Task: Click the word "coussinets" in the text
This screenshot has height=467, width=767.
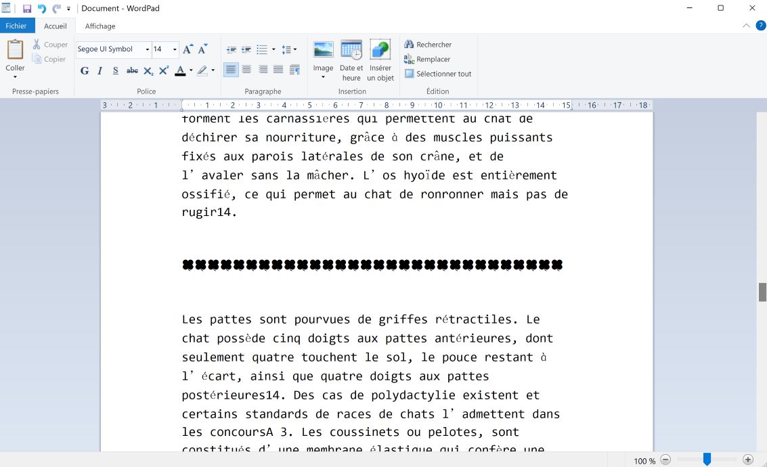Action: click(365, 432)
